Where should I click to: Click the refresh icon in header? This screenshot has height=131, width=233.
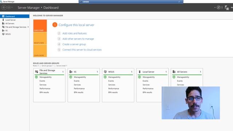point(218,7)
